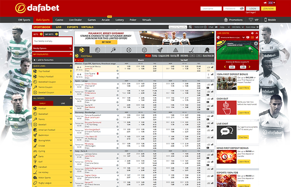Select the volleyball sport icon tab
Screen dimensions: 291x187
(144, 50)
